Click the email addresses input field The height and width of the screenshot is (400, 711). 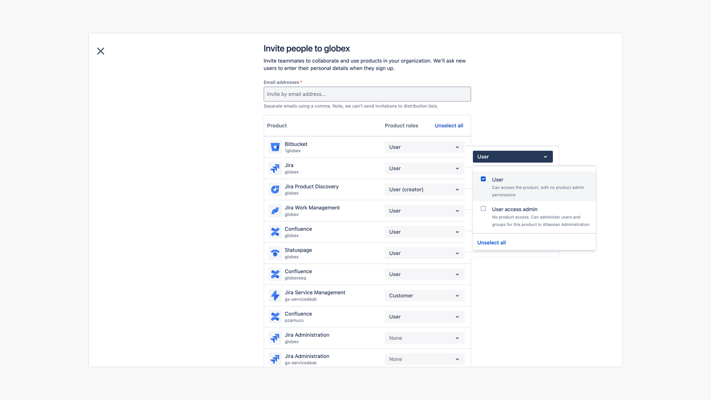[367, 94]
